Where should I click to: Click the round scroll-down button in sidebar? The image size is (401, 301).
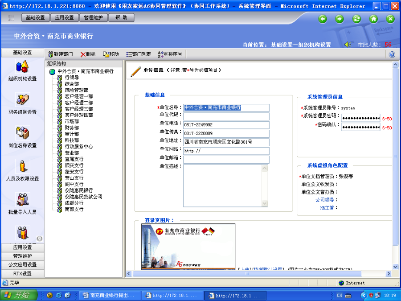39,239
